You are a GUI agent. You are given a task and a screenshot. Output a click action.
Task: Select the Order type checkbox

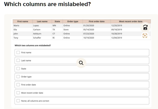[18, 77]
